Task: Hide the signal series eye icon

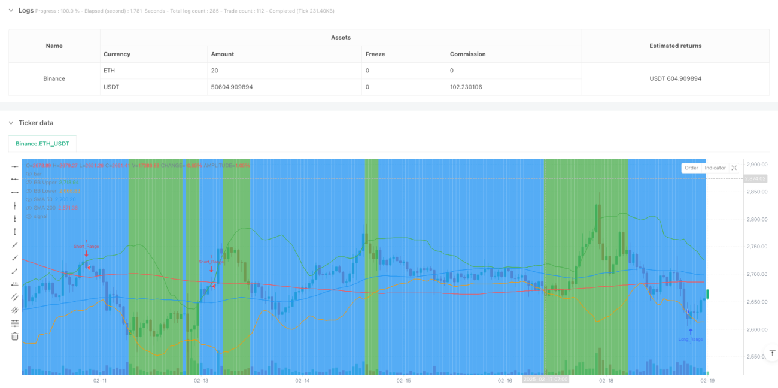Action: click(28, 216)
